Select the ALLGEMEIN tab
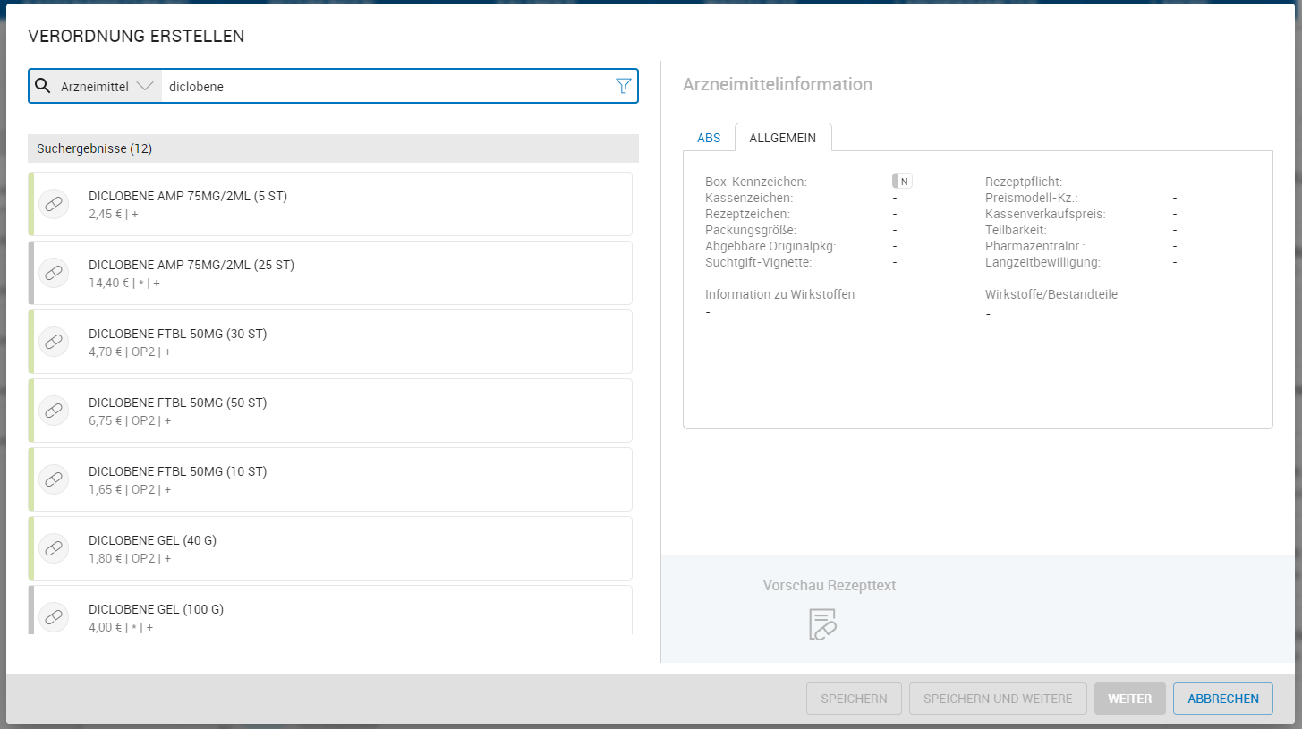Screen dimensions: 1302x729 click(x=782, y=138)
